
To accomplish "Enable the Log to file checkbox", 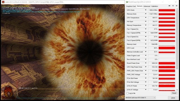I will pos(127,93).
